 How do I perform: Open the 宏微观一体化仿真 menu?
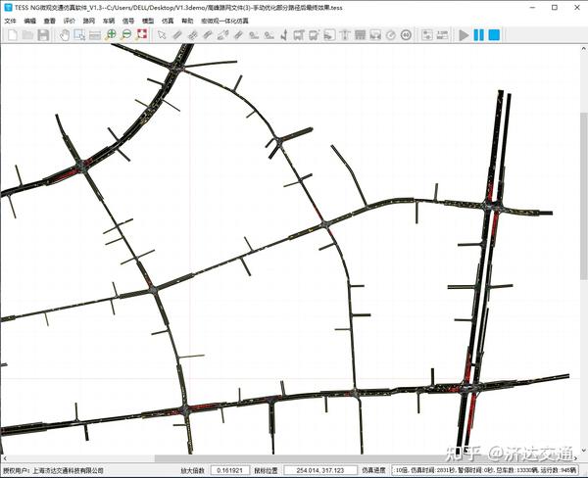tap(224, 20)
